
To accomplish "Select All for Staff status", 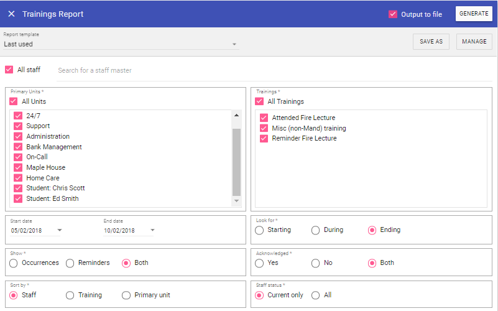I will pos(316,295).
